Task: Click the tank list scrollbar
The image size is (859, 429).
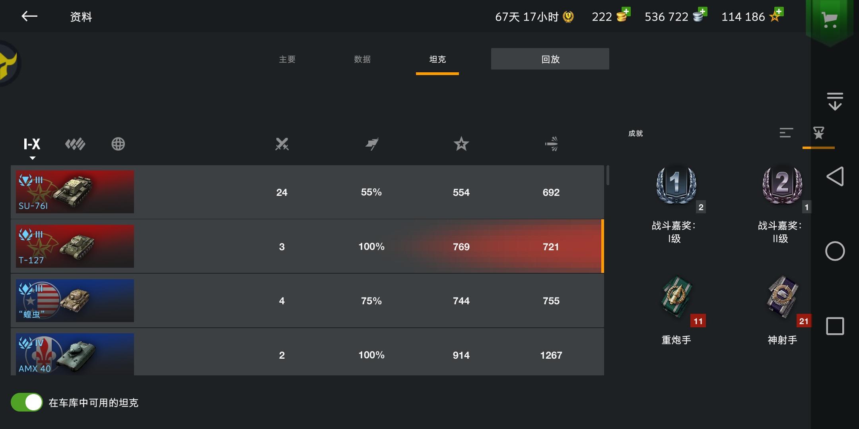Action: [608, 175]
